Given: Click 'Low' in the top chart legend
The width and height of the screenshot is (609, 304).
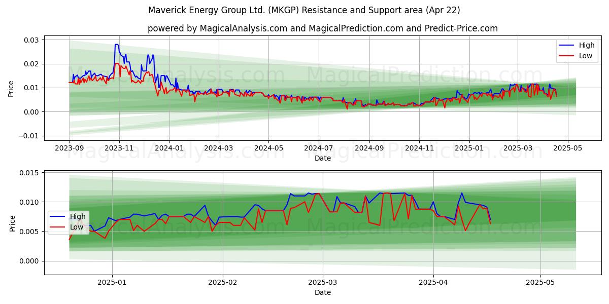Looking at the screenshot, I should (x=586, y=56).
